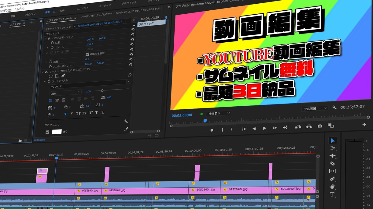Expand the 回転 property
The width and height of the screenshot is (373, 209).
(46, 62)
